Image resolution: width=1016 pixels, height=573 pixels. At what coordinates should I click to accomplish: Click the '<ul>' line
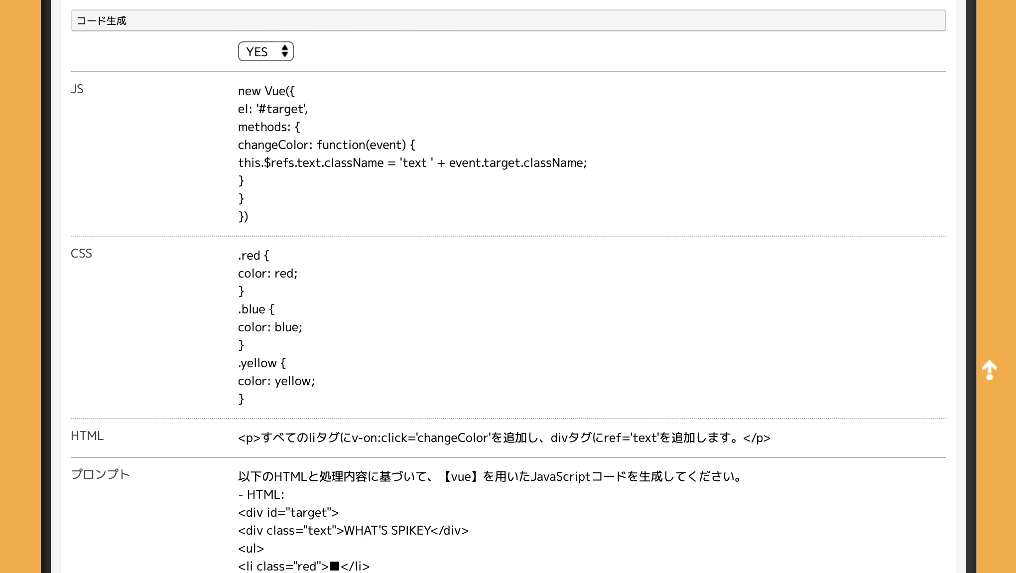click(x=251, y=549)
